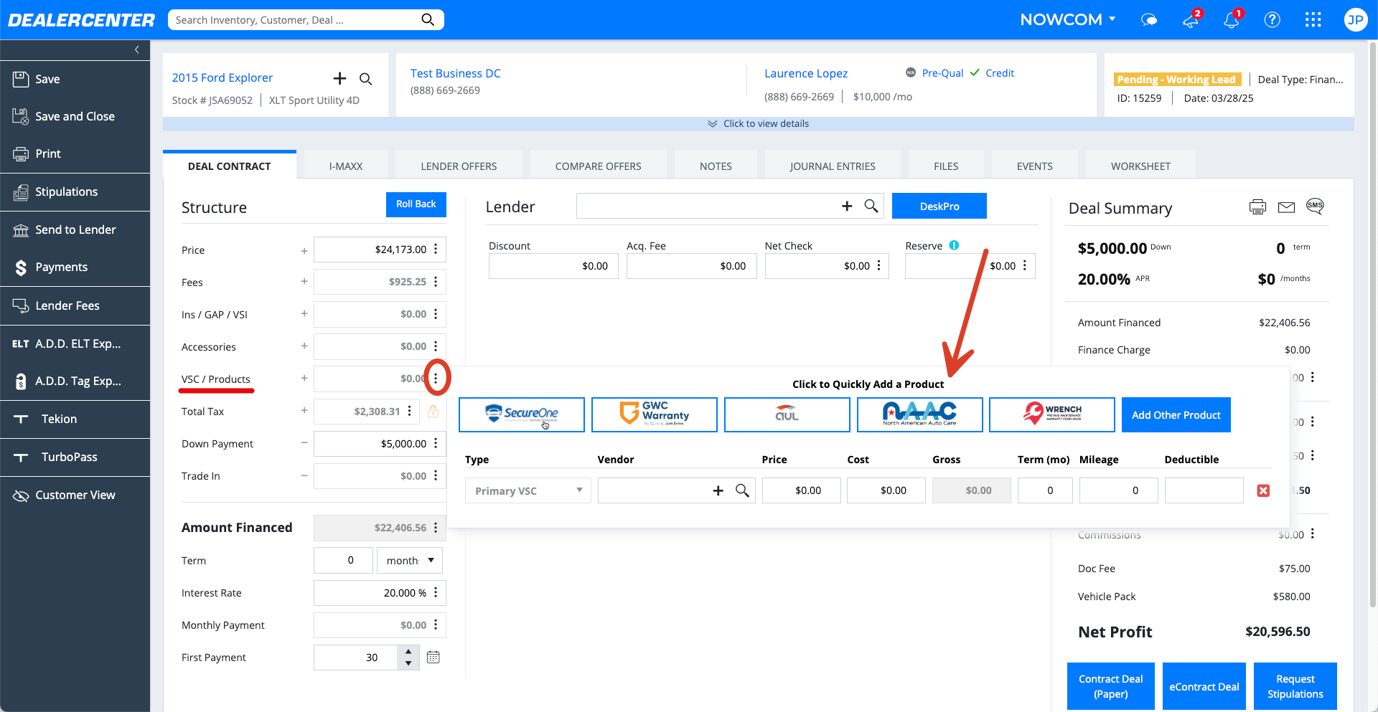Open the chat messages icon in header

(x=1149, y=19)
